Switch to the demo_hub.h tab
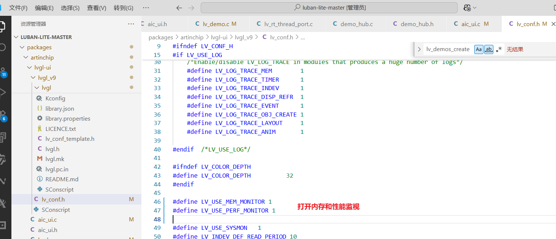Image resolution: width=556 pixels, height=239 pixels. pos(416,24)
